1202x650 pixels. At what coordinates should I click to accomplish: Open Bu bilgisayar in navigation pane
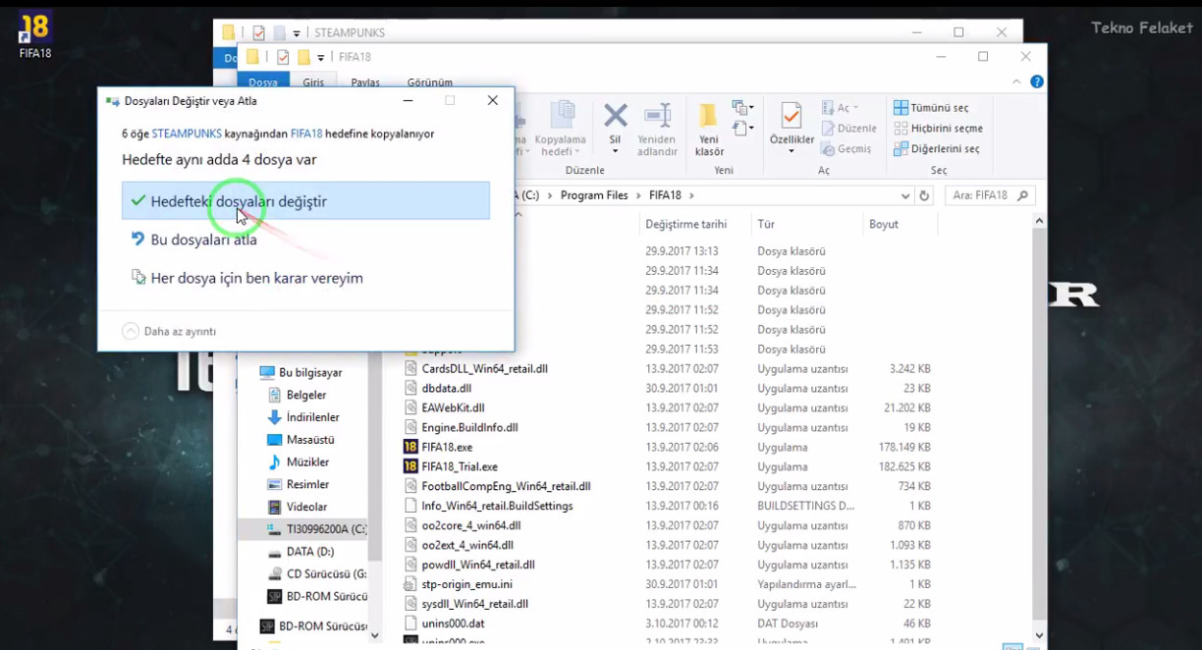301,373
